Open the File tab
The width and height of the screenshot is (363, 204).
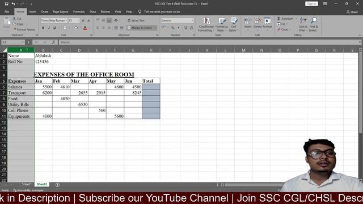coord(7,11)
